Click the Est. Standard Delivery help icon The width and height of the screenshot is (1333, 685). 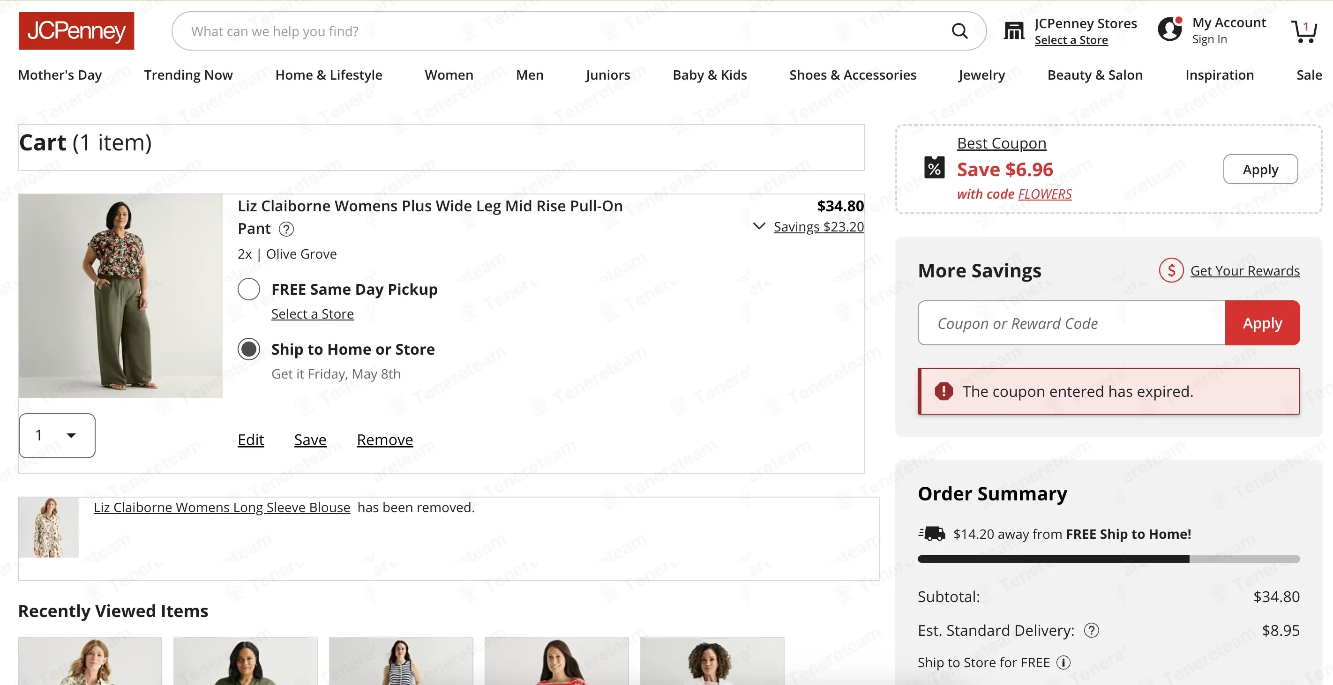click(1091, 630)
